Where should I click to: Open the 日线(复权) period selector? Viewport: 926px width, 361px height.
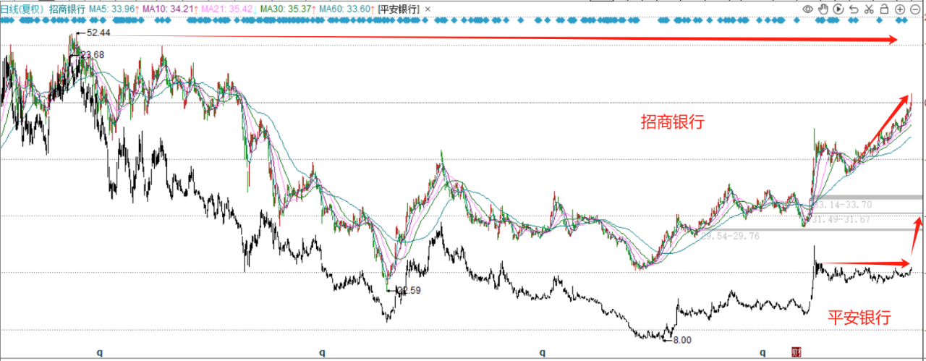coord(22,9)
